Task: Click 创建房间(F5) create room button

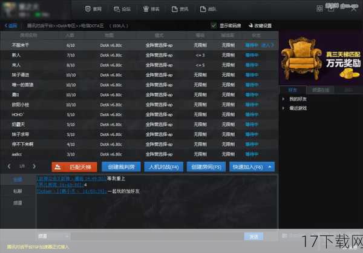Action: click(x=206, y=167)
